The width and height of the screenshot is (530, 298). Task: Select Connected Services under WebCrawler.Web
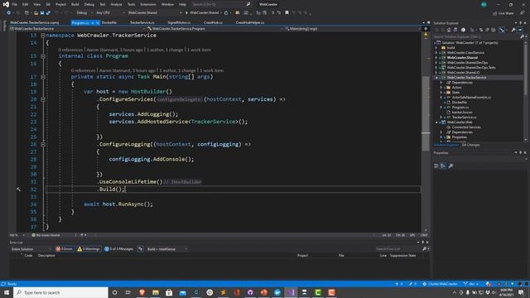(466, 127)
